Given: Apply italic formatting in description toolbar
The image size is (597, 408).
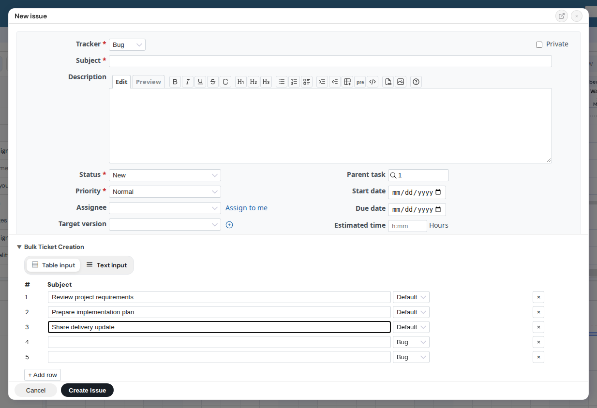Looking at the screenshot, I should click(188, 82).
